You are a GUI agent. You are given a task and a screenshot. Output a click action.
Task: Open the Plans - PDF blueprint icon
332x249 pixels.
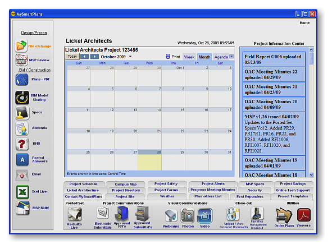point(21,80)
